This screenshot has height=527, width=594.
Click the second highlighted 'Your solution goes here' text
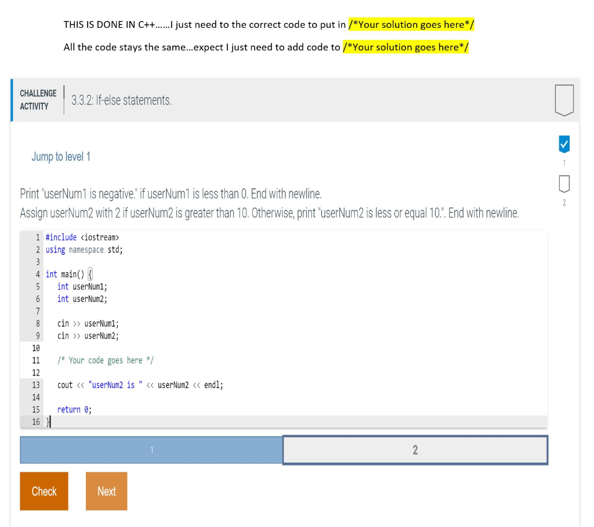pyautogui.click(x=405, y=47)
